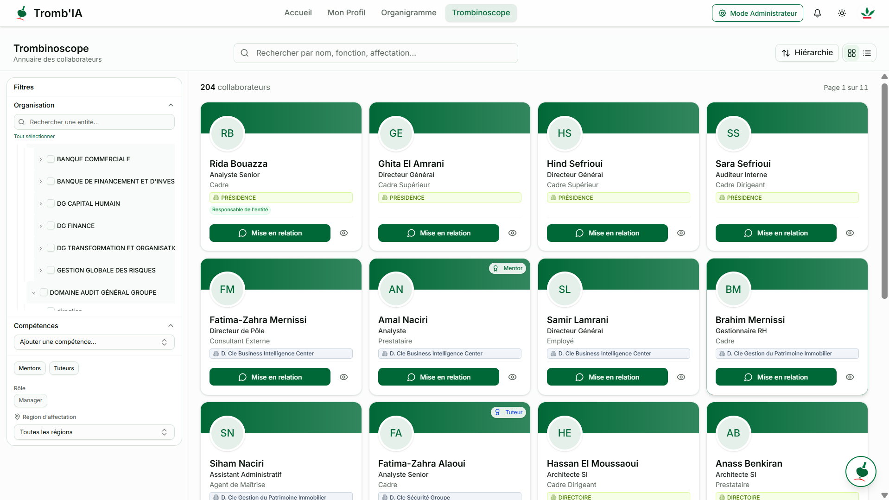Click the GE avatar of Ghita El Amrani
Image resolution: width=889 pixels, height=500 pixels.
(396, 133)
